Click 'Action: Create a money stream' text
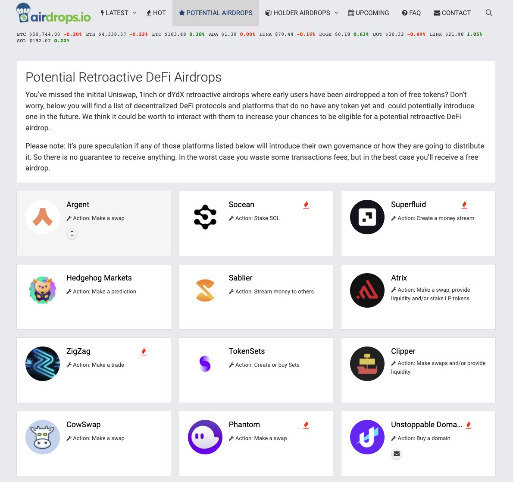The width and height of the screenshot is (513, 482). [x=432, y=218]
